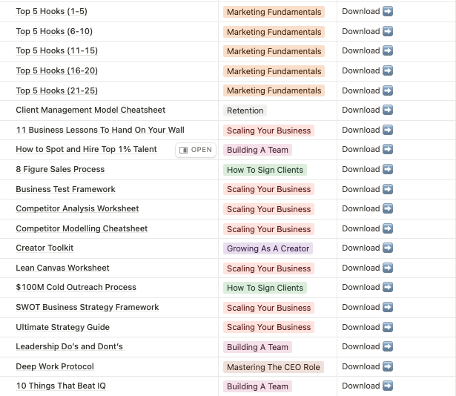Open the Top 5 Hooks (1-5) page
This screenshot has width=456, height=396.
(51, 11)
